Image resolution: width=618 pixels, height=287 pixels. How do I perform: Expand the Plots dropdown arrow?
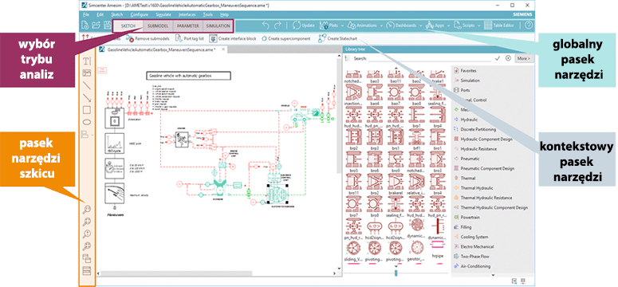(x=342, y=26)
